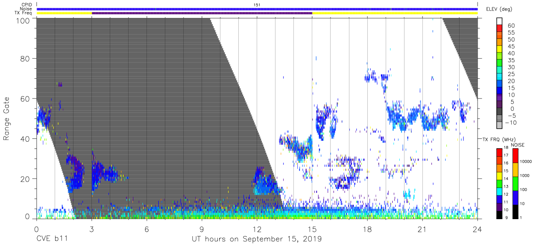Click the blue Noise strip above the plot
The image size is (537, 248).
[x=257, y=9]
